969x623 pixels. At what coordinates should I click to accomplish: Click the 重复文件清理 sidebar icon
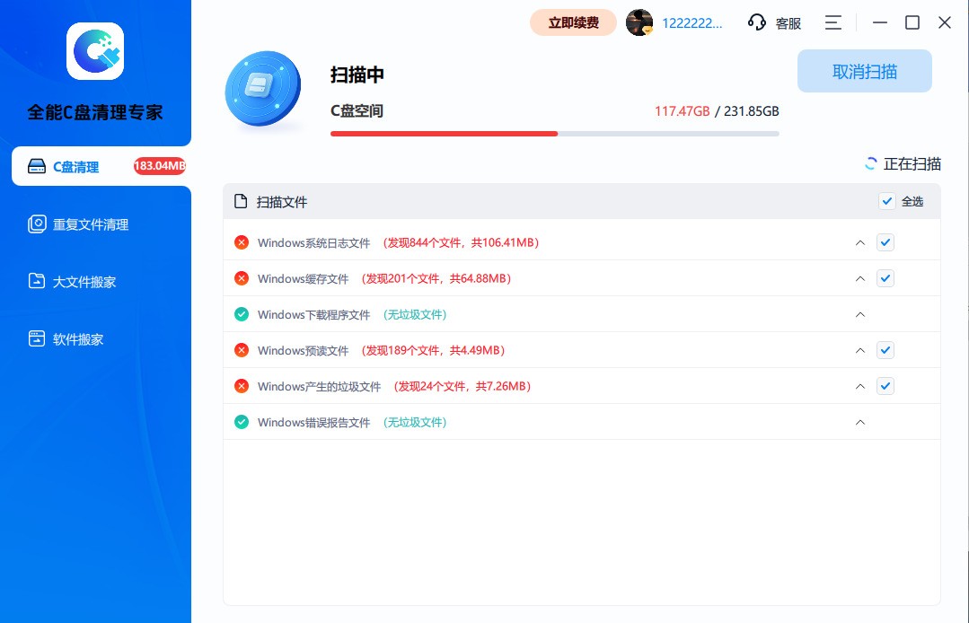pyautogui.click(x=37, y=224)
